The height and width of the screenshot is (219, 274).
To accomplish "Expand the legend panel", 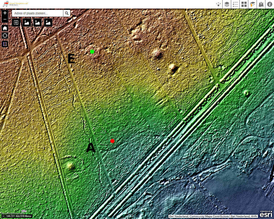I will point(235,4).
